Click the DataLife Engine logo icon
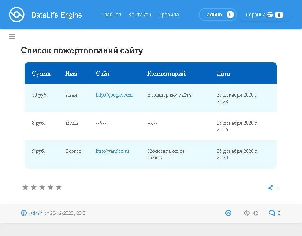 click(x=17, y=15)
